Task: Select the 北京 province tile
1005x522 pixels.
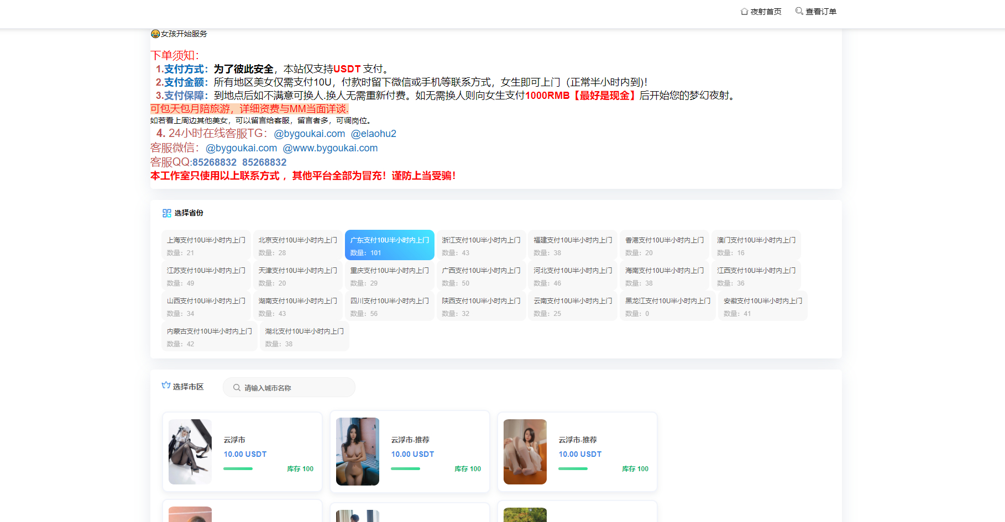Action: coord(298,245)
